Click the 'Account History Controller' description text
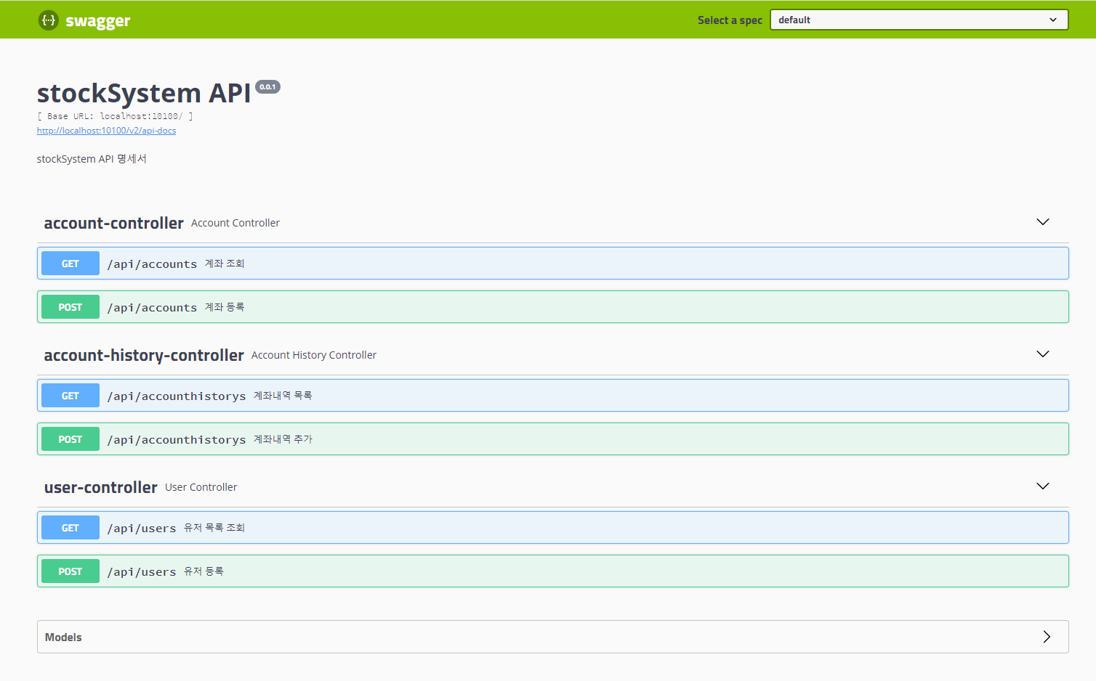The height and width of the screenshot is (681, 1096). [314, 355]
